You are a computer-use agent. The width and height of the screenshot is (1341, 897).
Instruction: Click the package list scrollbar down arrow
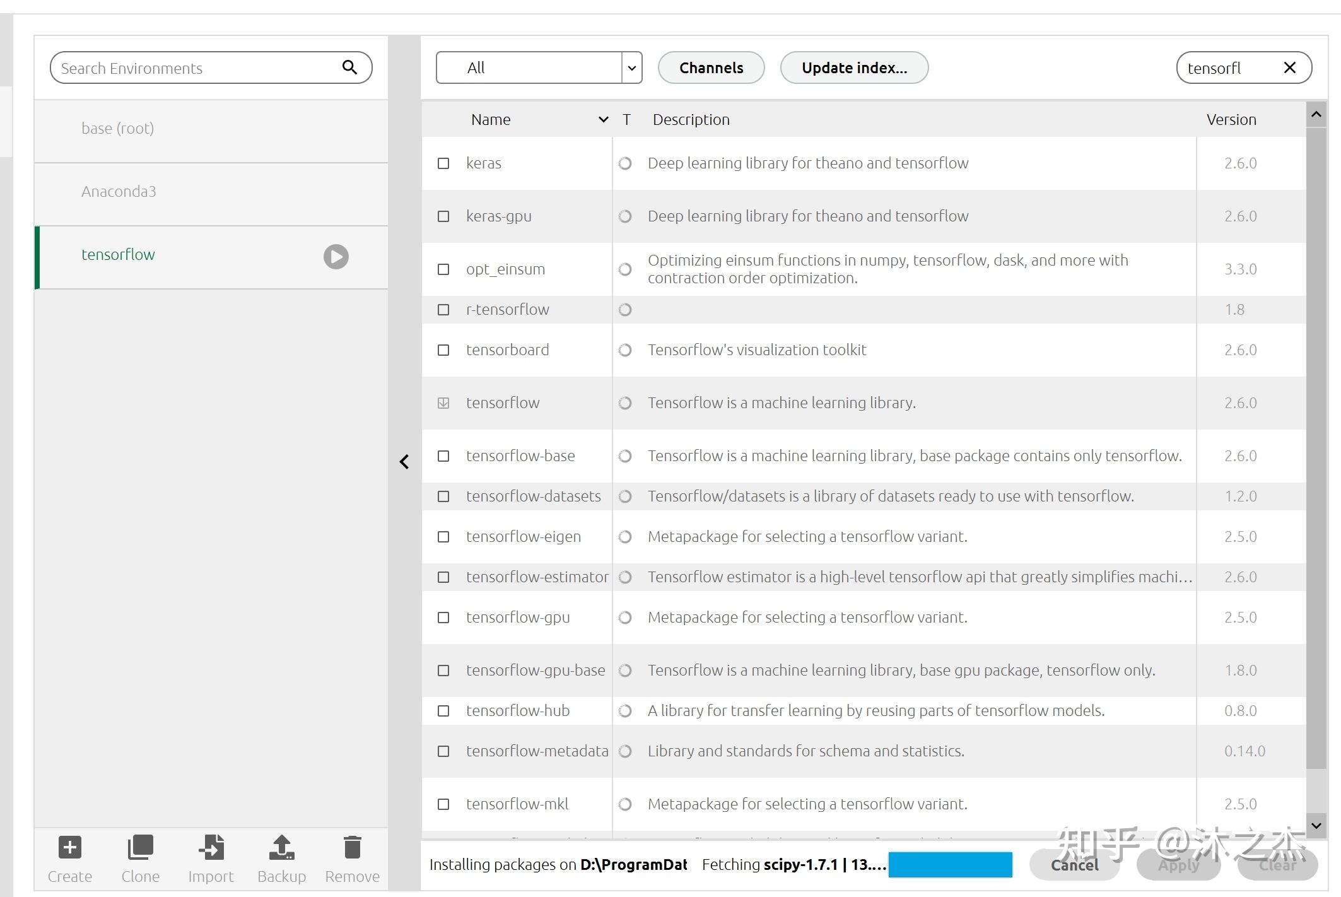tap(1316, 825)
